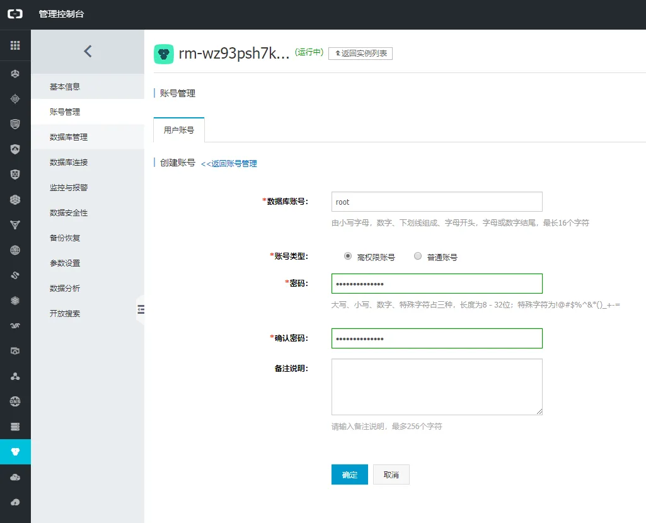Click the 返回实例列表 button
Viewport: 646px width, 523px height.
[360, 54]
